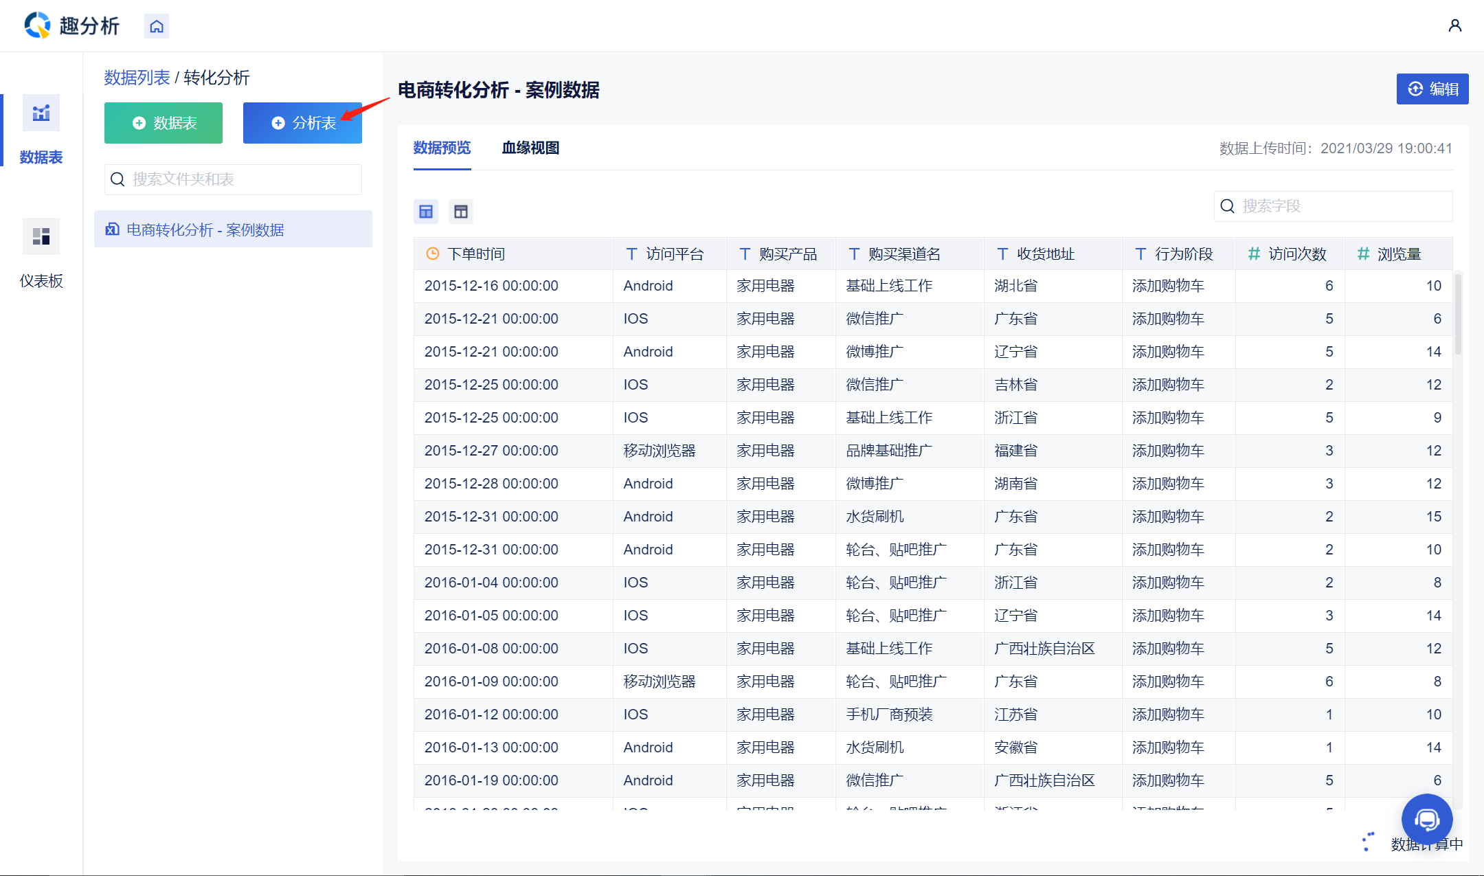Switch to the first table layout view icon

coord(426,212)
